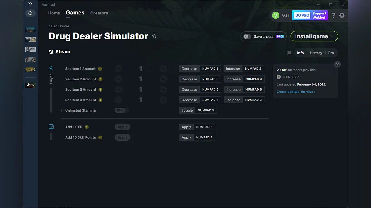Show info icon for Set Item 4 Amount

coord(100,100)
